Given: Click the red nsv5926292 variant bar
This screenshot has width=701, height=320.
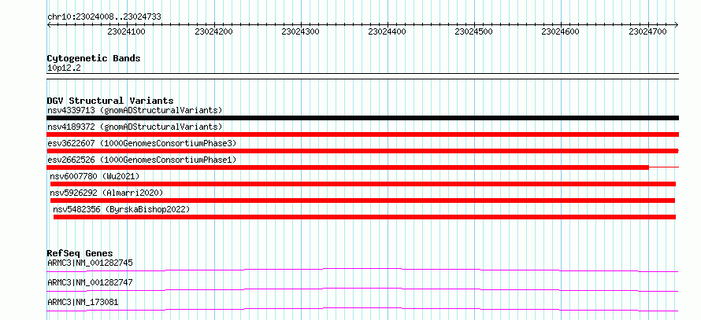Looking at the screenshot, I should [362, 200].
